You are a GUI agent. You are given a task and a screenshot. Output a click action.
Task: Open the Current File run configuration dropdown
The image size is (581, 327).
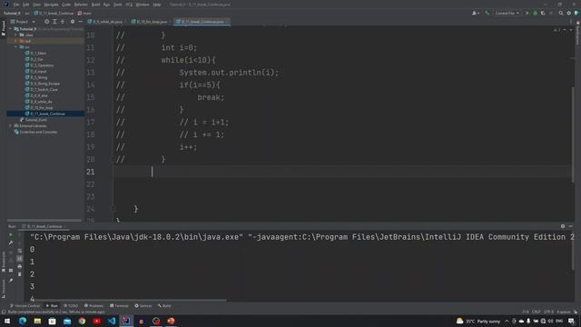coord(507,13)
